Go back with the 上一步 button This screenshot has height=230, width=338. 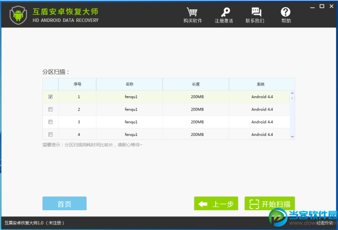(x=216, y=204)
